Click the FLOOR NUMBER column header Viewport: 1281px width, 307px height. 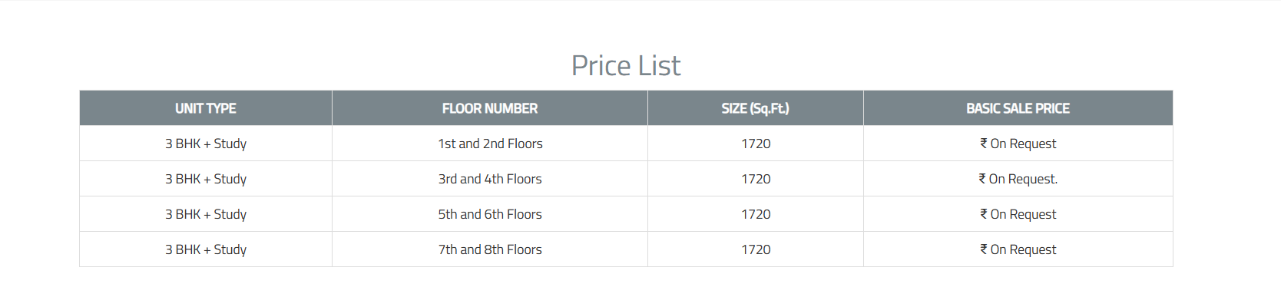490,108
